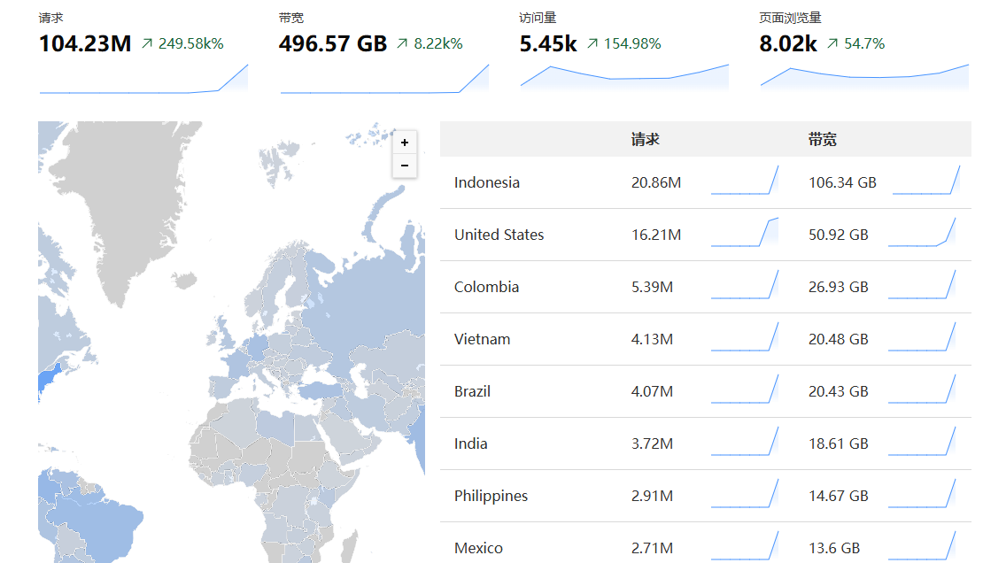Sort by the 请求 column header
Screen dimensions: 983x563
point(645,139)
